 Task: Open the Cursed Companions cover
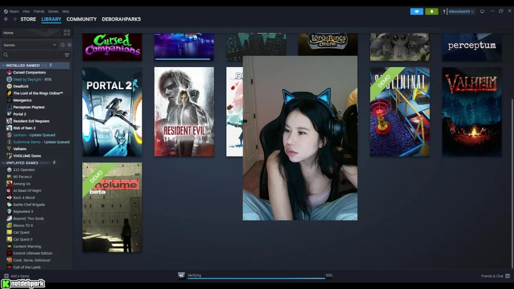coord(112,47)
